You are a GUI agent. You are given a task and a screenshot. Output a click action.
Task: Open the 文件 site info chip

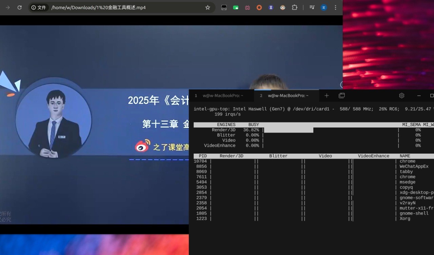tap(39, 7)
